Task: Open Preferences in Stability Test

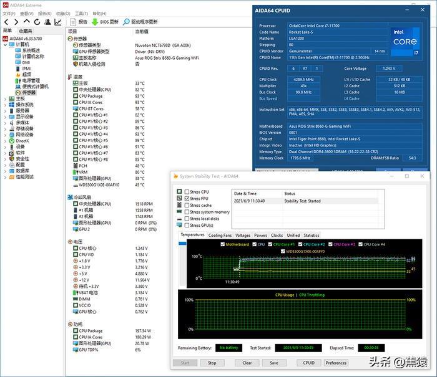Action: tap(336, 363)
